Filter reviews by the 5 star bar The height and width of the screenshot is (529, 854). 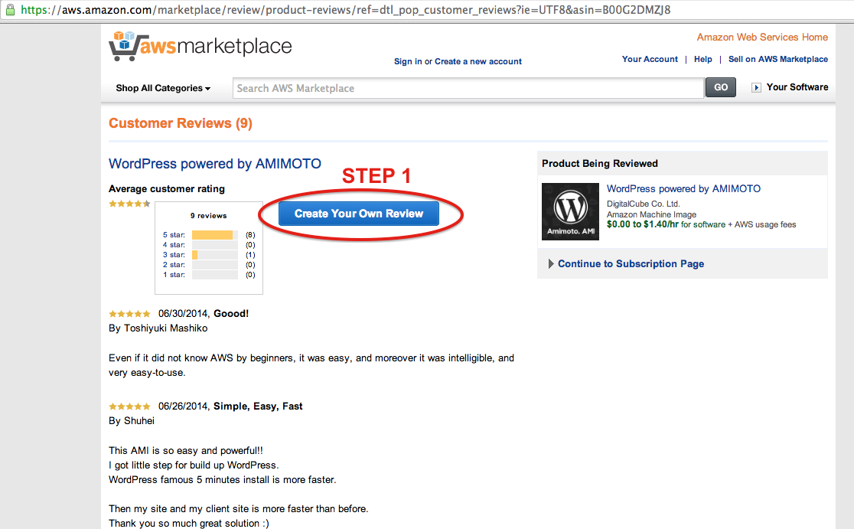(x=214, y=235)
